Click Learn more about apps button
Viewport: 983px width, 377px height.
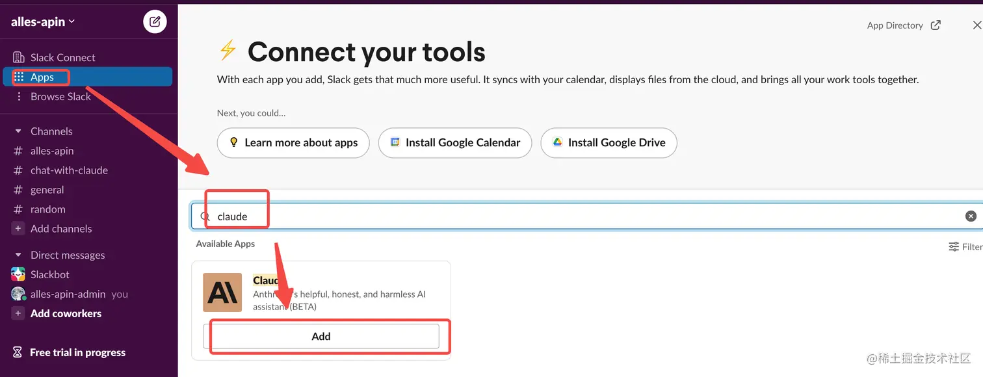[293, 142]
